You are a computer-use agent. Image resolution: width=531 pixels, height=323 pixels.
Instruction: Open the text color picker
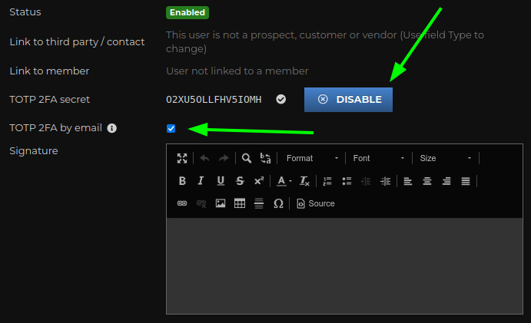click(x=284, y=181)
